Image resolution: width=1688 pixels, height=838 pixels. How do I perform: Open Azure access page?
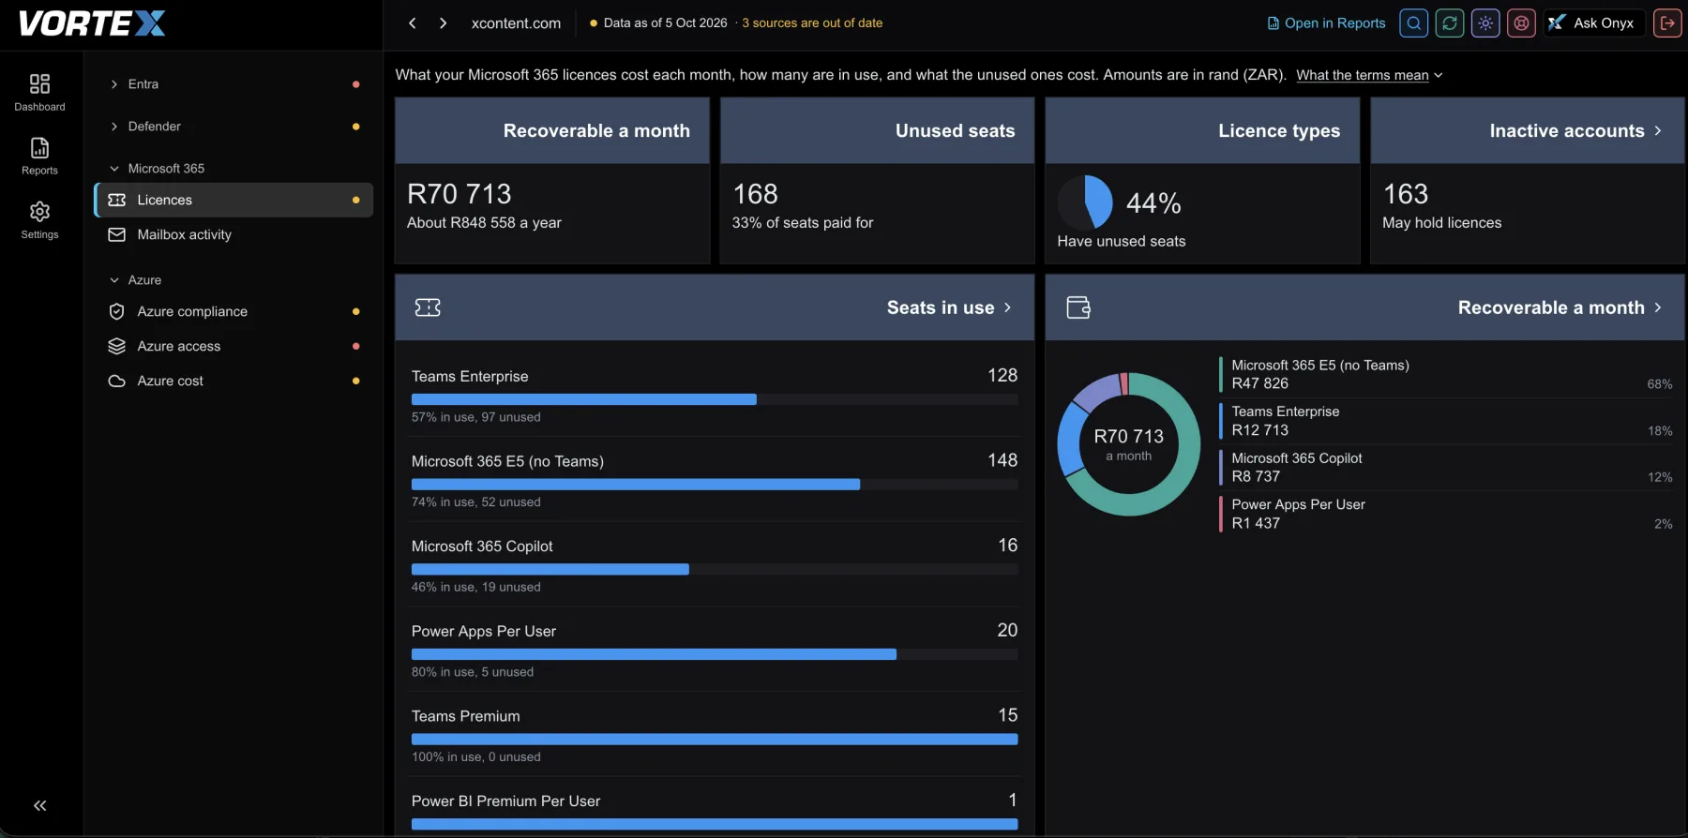pyautogui.click(x=234, y=346)
